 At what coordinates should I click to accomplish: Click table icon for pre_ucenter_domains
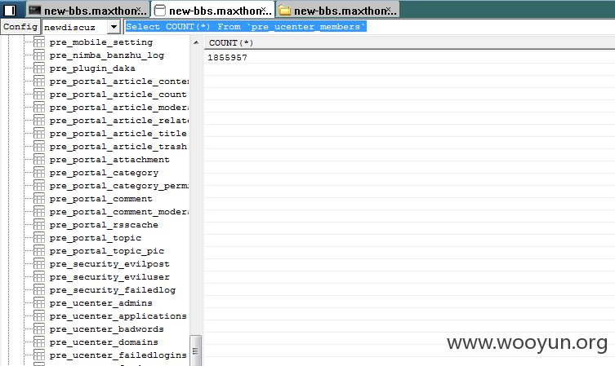pyautogui.click(x=39, y=342)
